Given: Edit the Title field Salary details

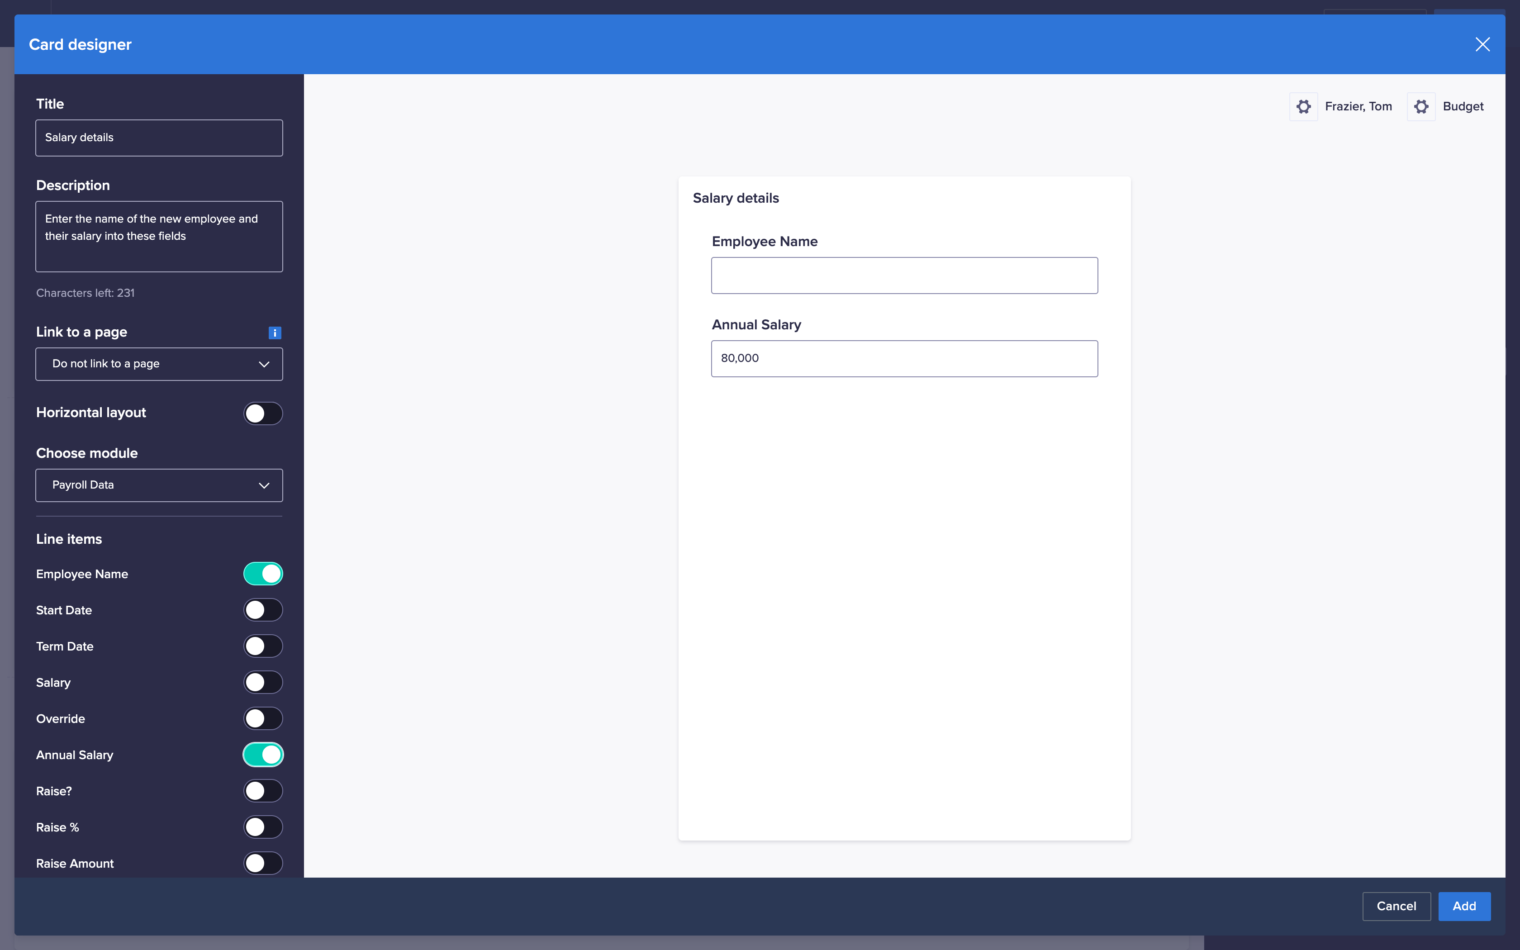Looking at the screenshot, I should [159, 138].
